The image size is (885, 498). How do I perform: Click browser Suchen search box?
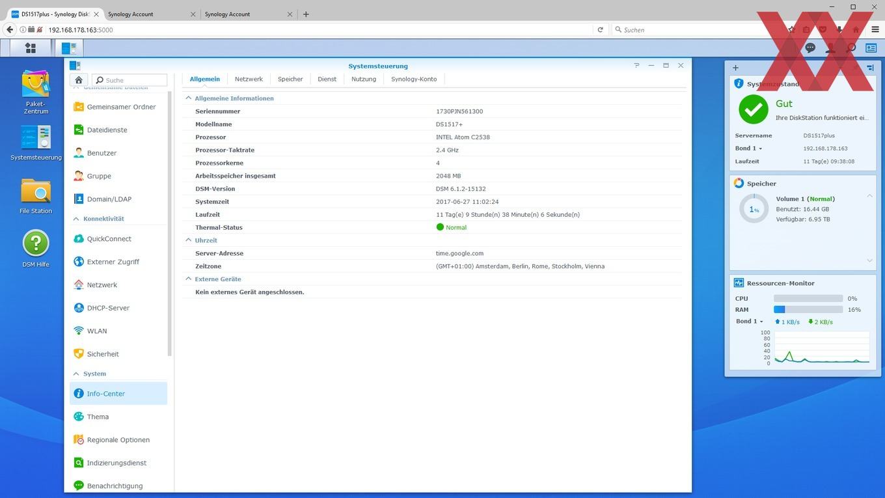pyautogui.click(x=696, y=29)
